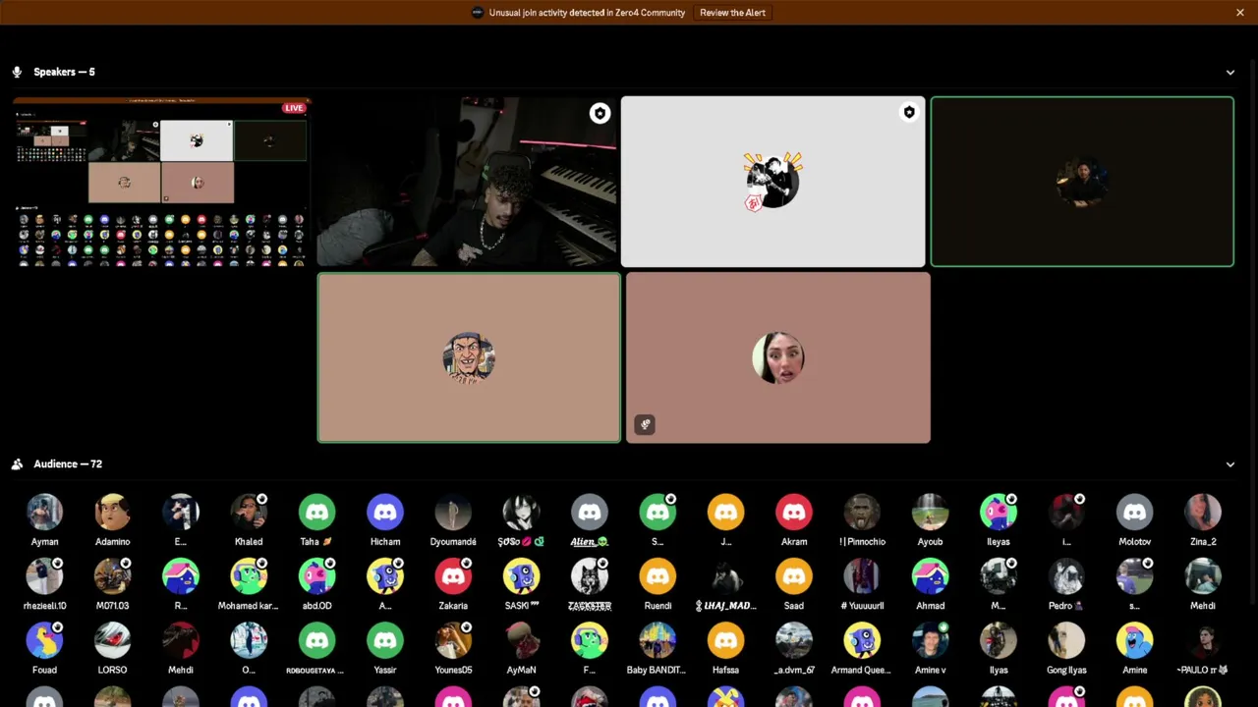Click the "_a.dvm_67" audience name
This screenshot has height=707, width=1258.
coord(794,671)
